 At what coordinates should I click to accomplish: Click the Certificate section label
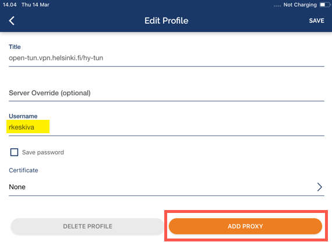[23, 170]
